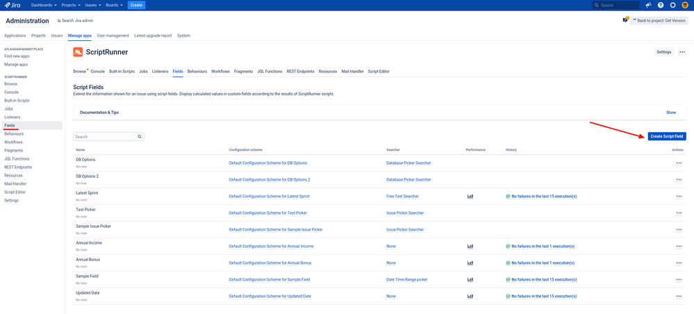Open Default Configuration Scheme for Test Picker
The width and height of the screenshot is (694, 314).
tap(267, 213)
